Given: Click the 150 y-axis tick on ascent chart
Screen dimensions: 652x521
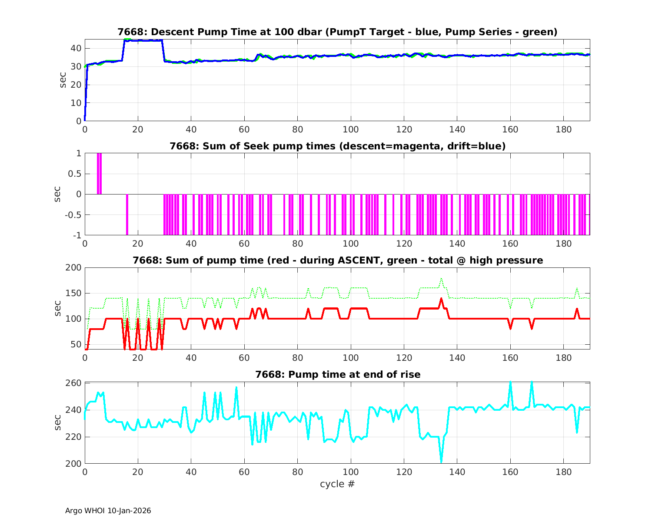Looking at the screenshot, I should [x=73, y=293].
